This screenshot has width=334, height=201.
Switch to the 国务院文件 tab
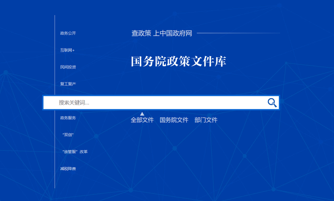174,120
